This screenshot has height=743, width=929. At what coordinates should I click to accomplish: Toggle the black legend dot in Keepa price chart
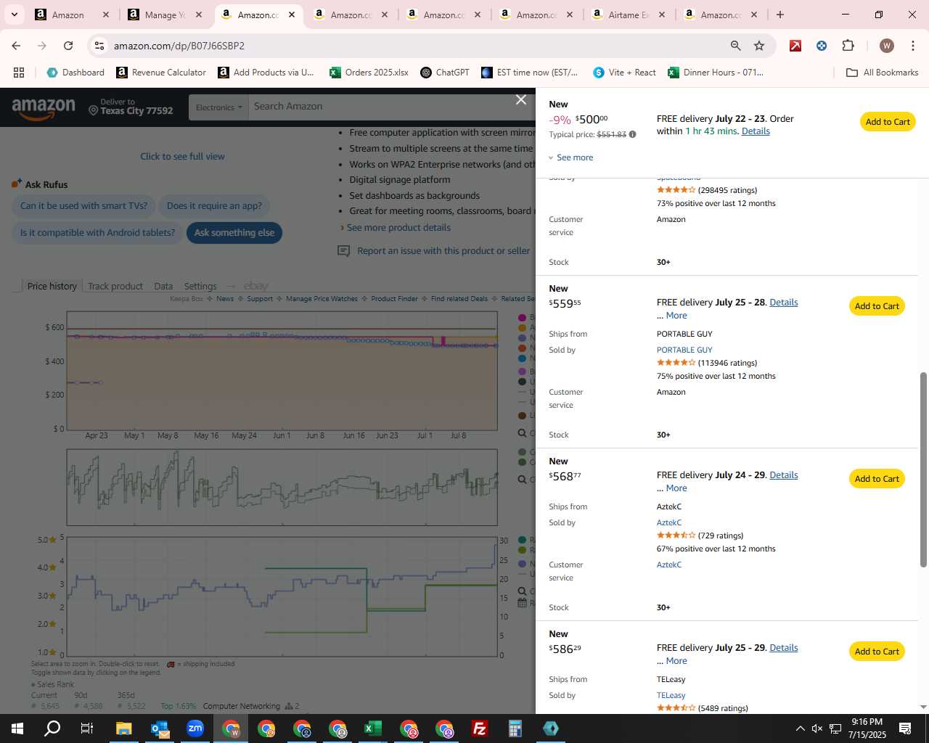pyautogui.click(x=522, y=382)
